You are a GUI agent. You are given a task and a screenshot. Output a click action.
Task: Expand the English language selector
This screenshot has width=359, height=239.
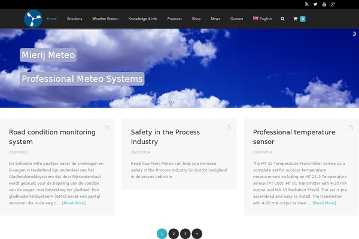click(x=263, y=19)
